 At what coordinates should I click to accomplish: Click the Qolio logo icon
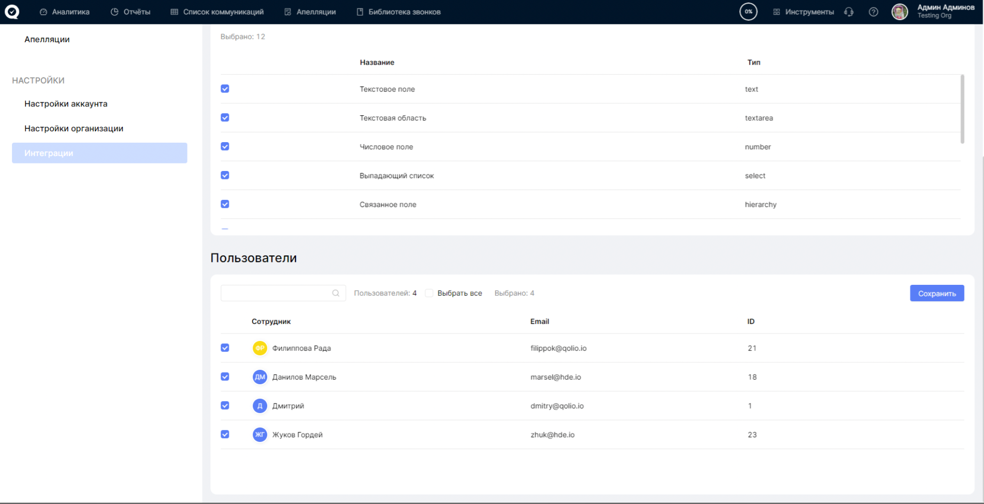12,11
